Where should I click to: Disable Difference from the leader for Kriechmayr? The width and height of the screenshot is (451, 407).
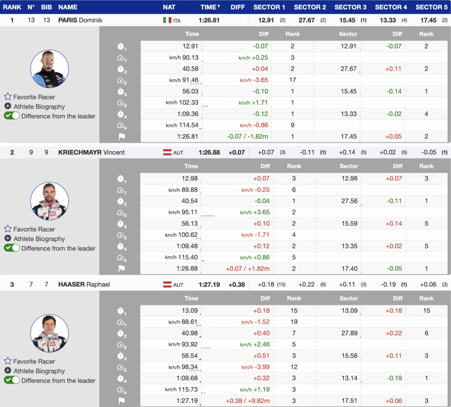(12, 248)
